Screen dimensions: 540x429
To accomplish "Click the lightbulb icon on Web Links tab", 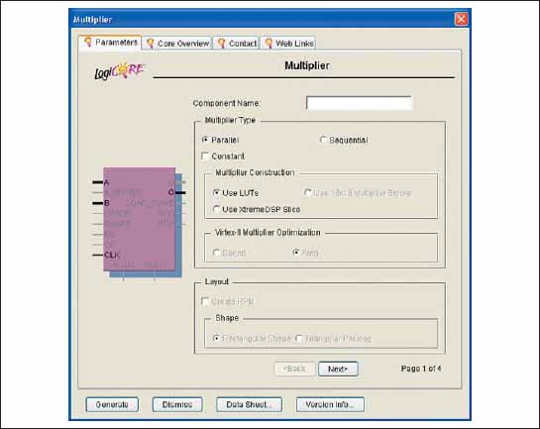I will 269,43.
